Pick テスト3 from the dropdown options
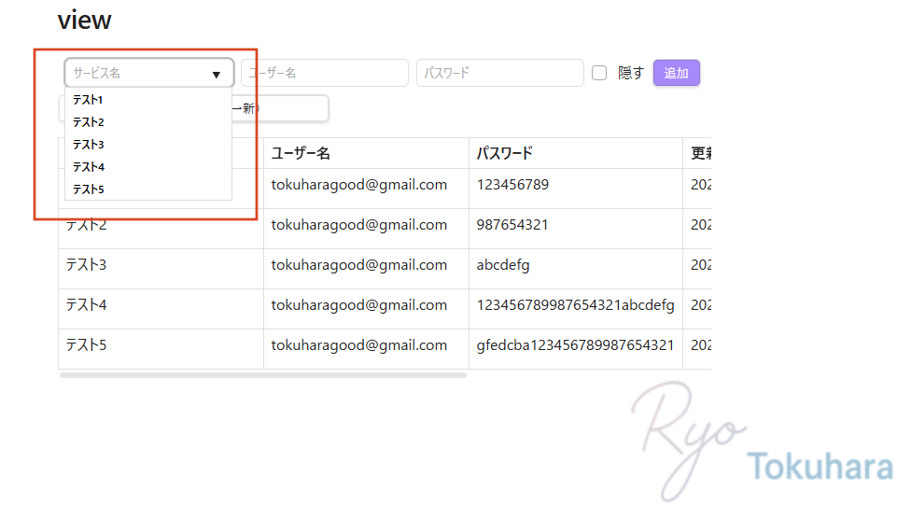 coord(89,145)
